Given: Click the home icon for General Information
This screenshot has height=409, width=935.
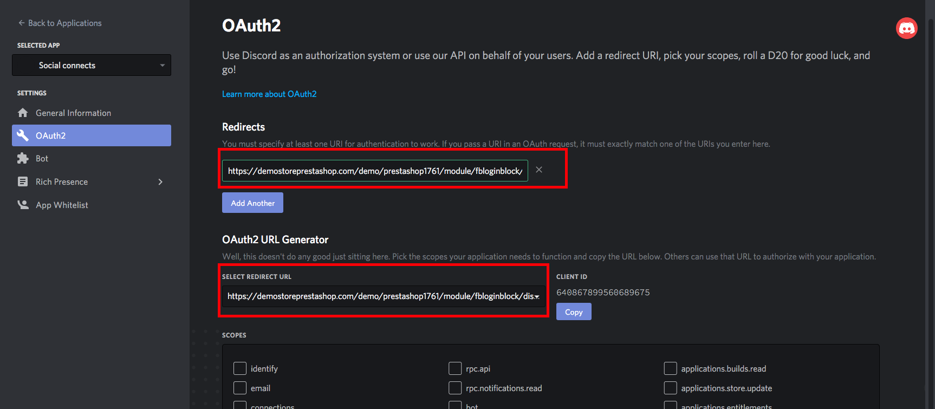Looking at the screenshot, I should 23,113.
